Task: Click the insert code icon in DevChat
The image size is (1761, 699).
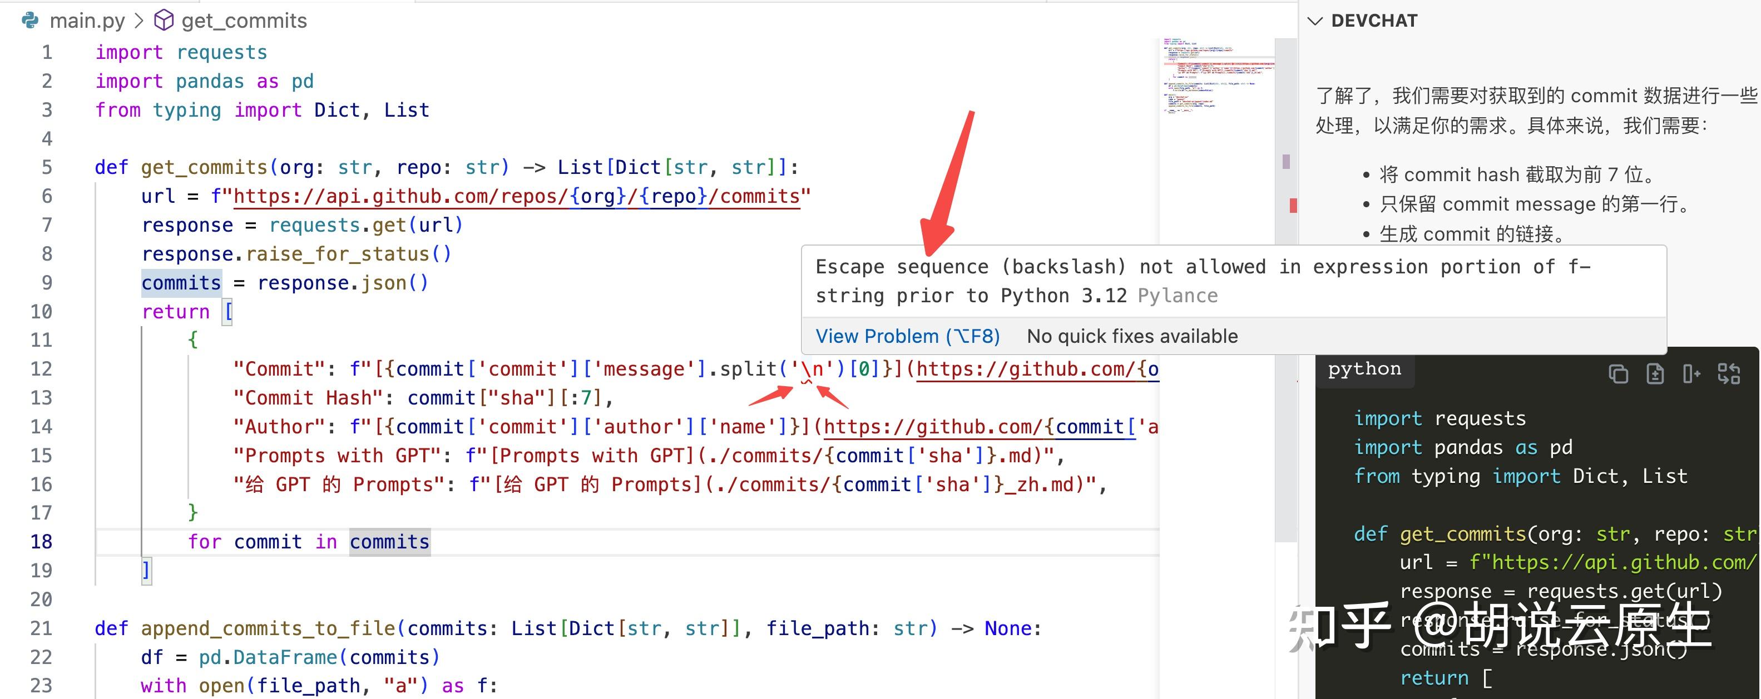Action: [x=1691, y=373]
